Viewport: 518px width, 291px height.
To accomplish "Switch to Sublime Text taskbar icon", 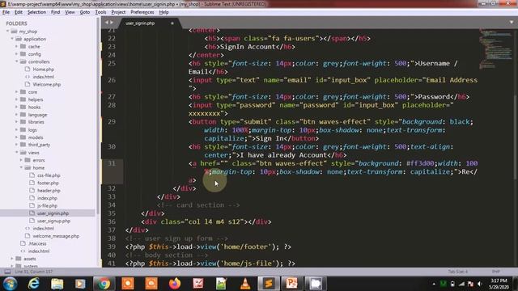I will pos(269,284).
